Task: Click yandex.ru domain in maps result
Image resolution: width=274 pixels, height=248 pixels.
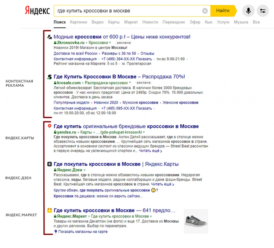Action: [x=67, y=132]
